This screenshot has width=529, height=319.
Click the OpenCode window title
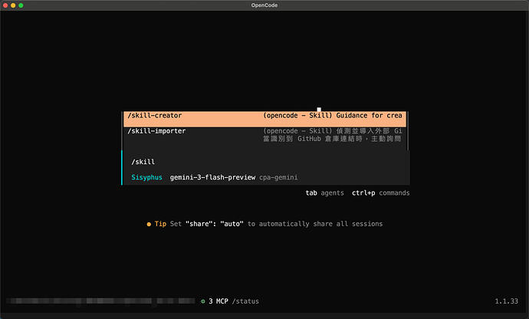point(264,5)
